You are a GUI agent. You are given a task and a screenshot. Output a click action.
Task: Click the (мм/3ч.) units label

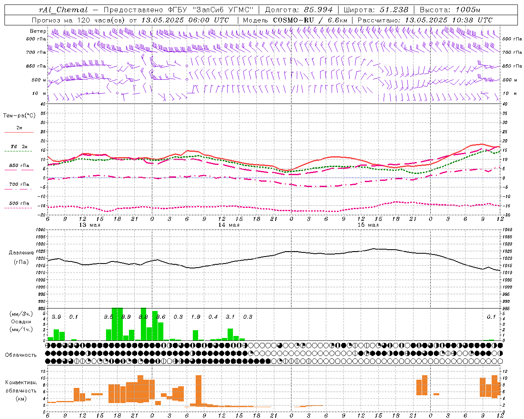click(x=21, y=314)
